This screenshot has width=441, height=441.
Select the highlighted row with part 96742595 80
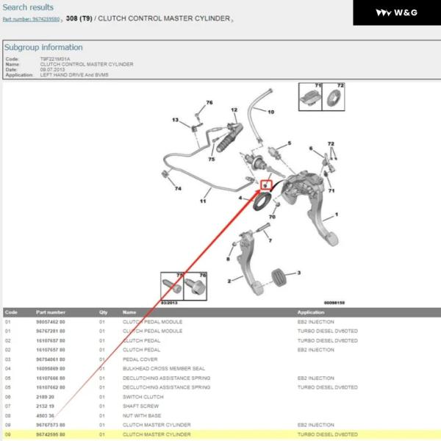tap(220, 434)
